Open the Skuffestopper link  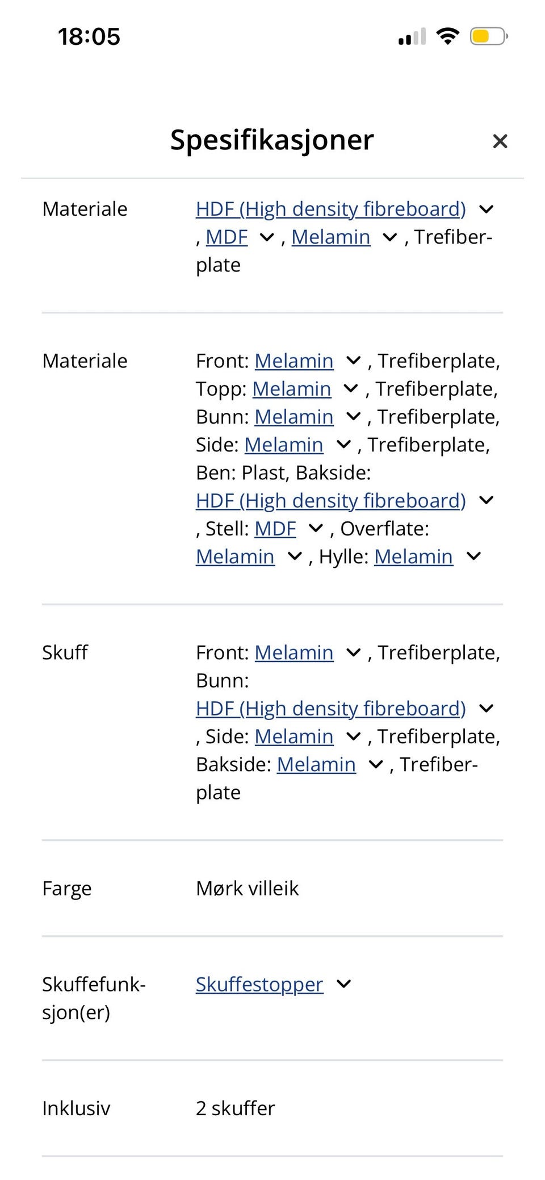[259, 984]
